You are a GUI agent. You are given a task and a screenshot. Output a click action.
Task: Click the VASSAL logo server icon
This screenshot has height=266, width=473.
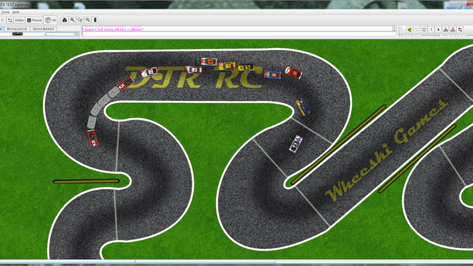click(409, 29)
